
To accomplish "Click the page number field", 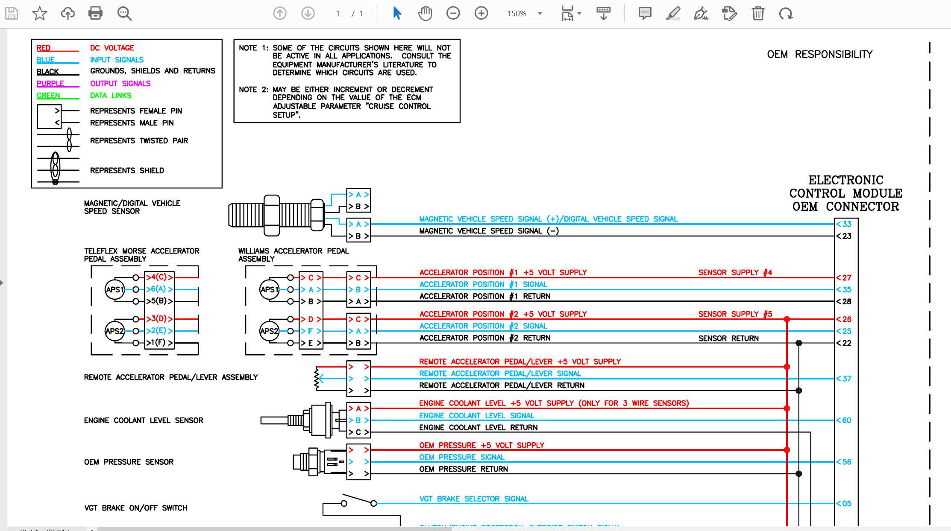I will point(338,14).
